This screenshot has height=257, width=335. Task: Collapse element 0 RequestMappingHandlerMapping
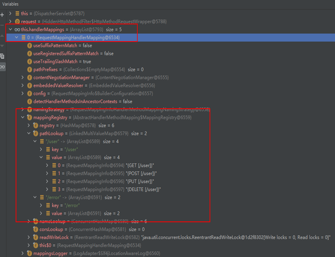16,38
